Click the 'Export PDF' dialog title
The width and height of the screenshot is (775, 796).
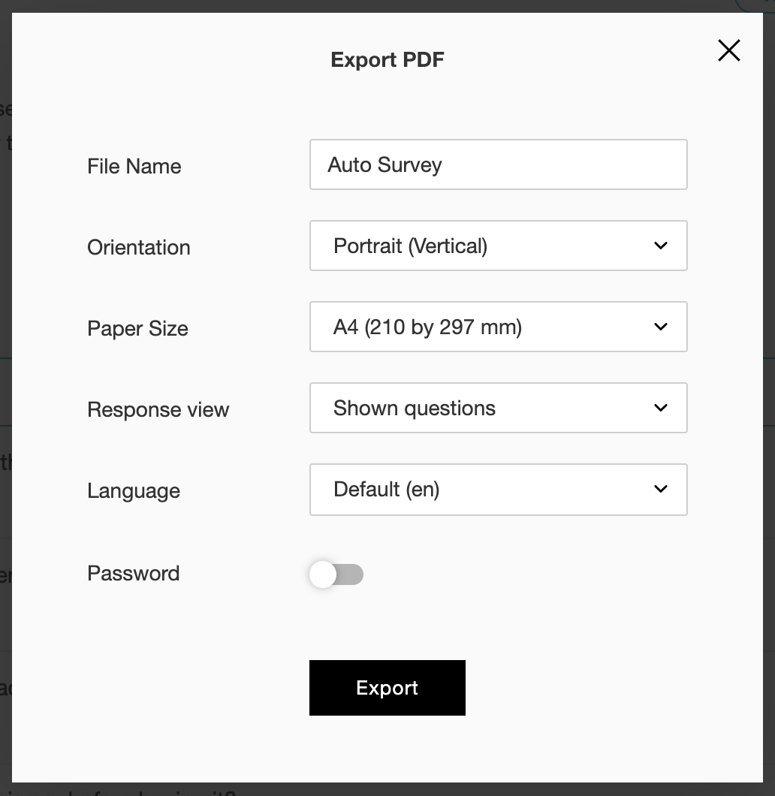387,59
